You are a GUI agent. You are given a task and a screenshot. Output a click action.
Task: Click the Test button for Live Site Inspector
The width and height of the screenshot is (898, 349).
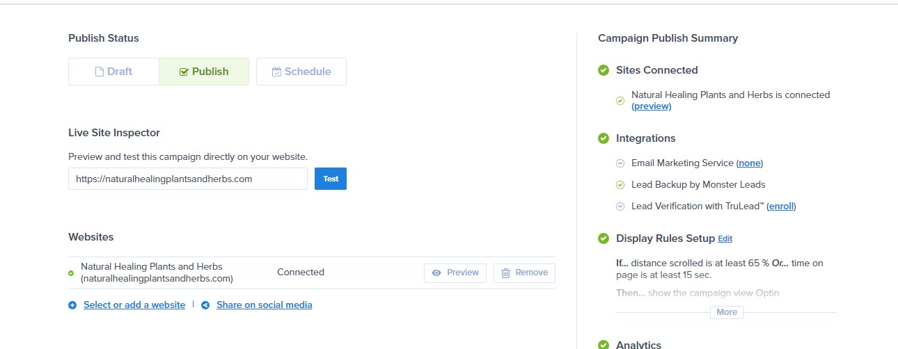331,179
